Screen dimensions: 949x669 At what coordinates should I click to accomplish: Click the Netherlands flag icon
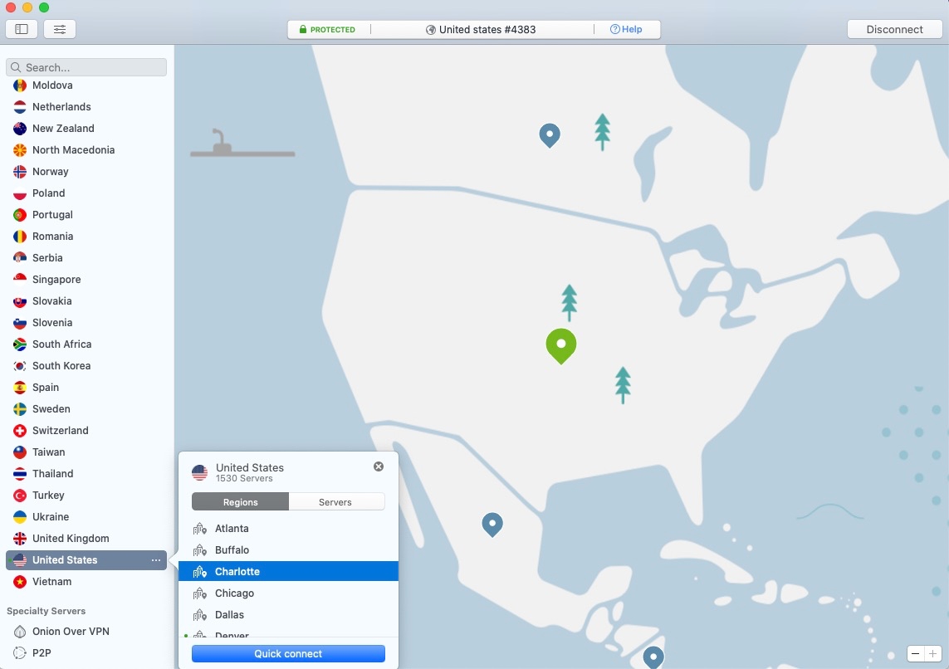[20, 107]
